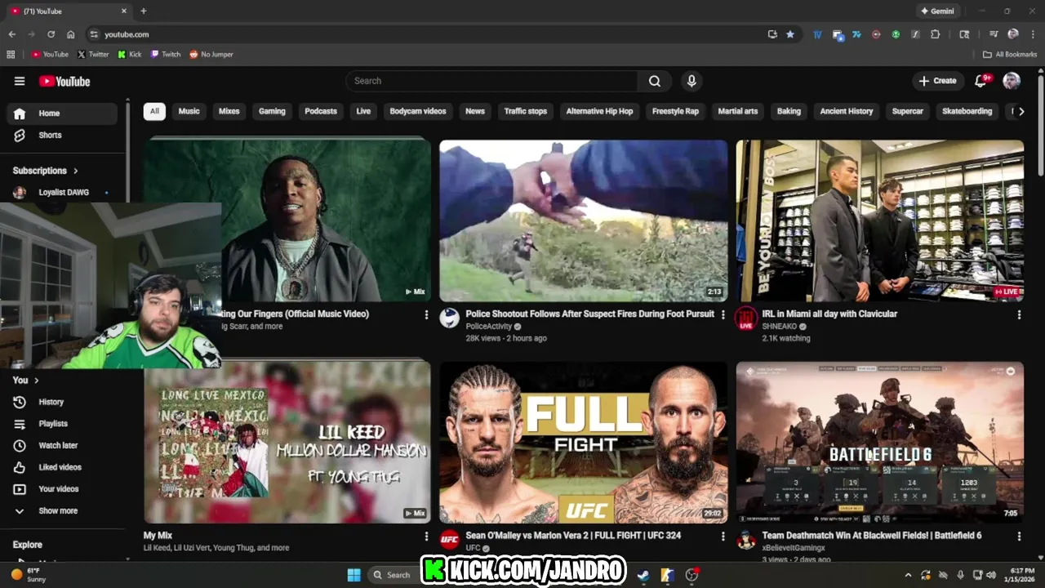Click the YouTube logo
1045x588 pixels.
64,81
